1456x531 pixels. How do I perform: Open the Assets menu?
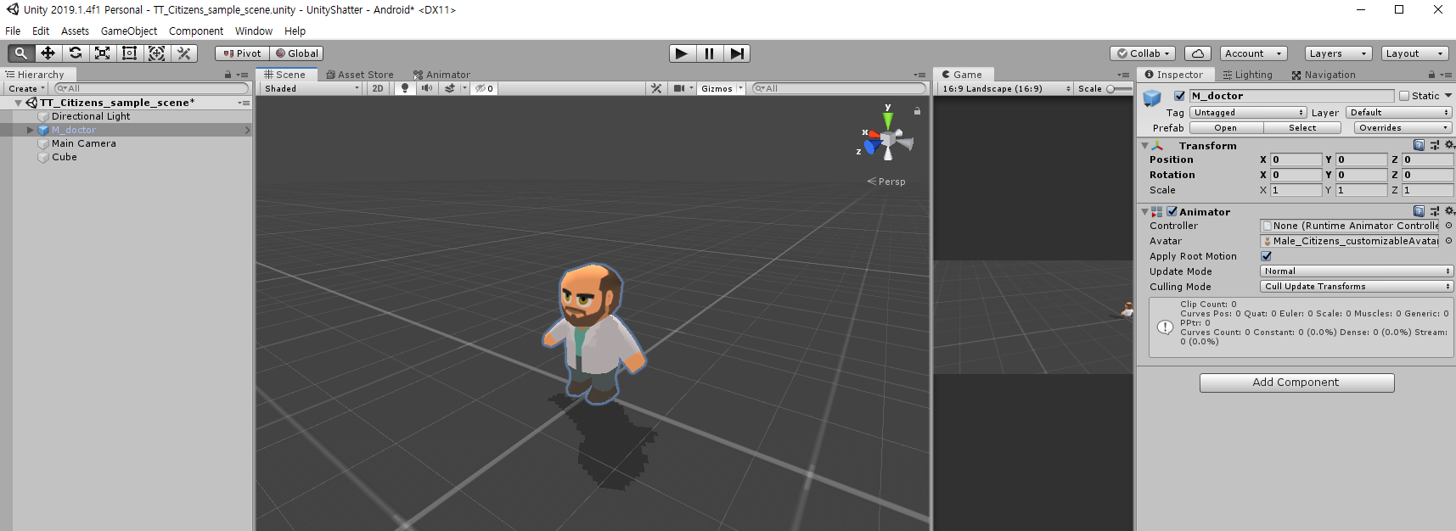pyautogui.click(x=75, y=31)
